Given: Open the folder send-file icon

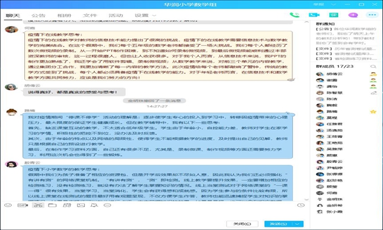Looking at the screenshot, I should [52, 205].
